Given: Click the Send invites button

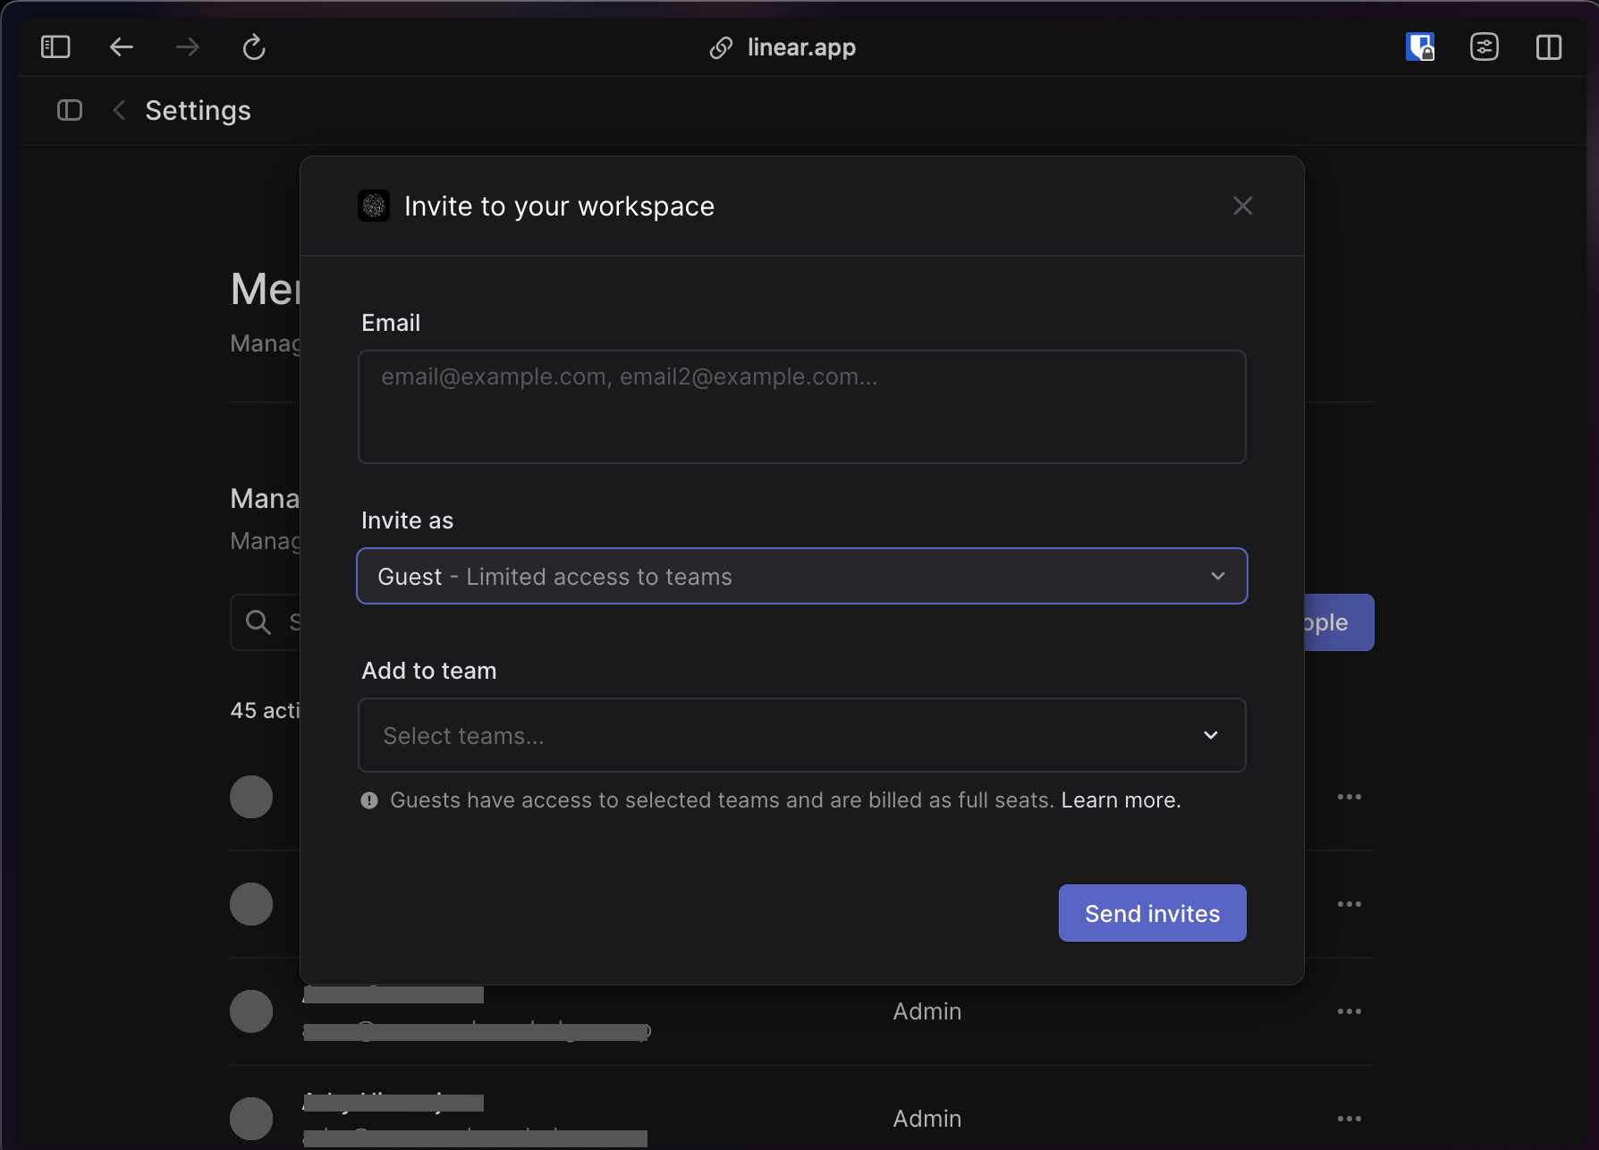Looking at the screenshot, I should 1153,913.
